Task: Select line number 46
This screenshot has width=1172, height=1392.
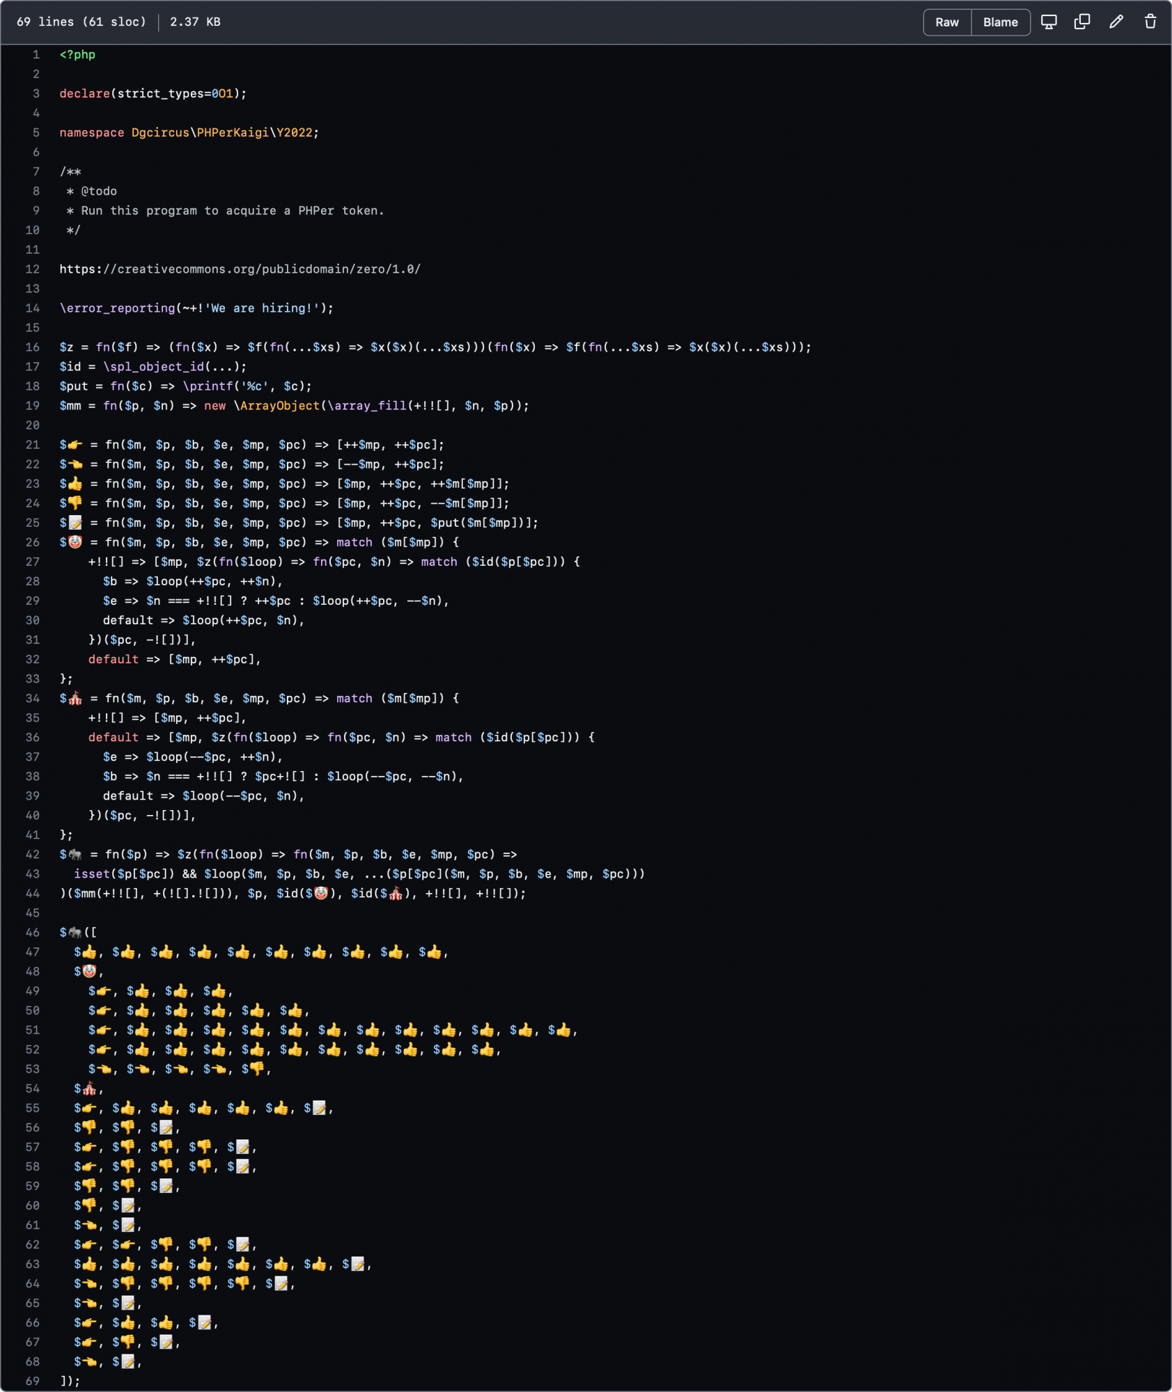Action: [x=33, y=932]
